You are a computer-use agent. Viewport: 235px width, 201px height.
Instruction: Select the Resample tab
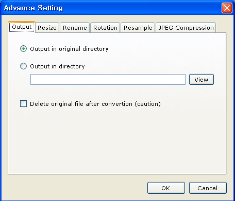pyautogui.click(x=138, y=28)
